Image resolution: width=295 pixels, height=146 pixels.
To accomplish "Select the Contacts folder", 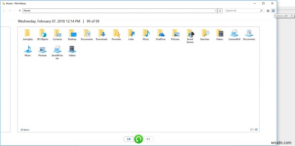I will (58, 35).
